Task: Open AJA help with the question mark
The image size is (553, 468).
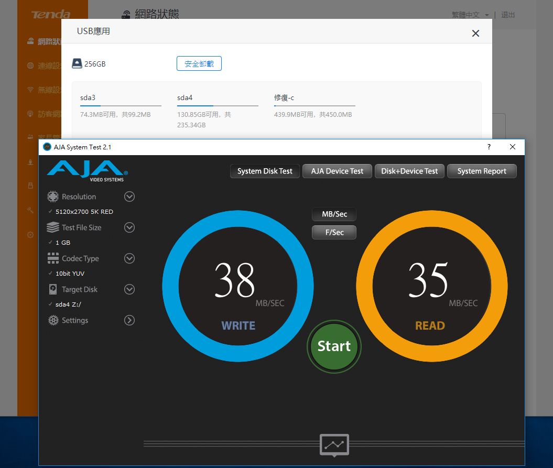Action: [489, 147]
